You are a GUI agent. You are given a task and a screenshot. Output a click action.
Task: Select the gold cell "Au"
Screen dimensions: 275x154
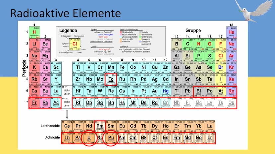tap(155, 91)
